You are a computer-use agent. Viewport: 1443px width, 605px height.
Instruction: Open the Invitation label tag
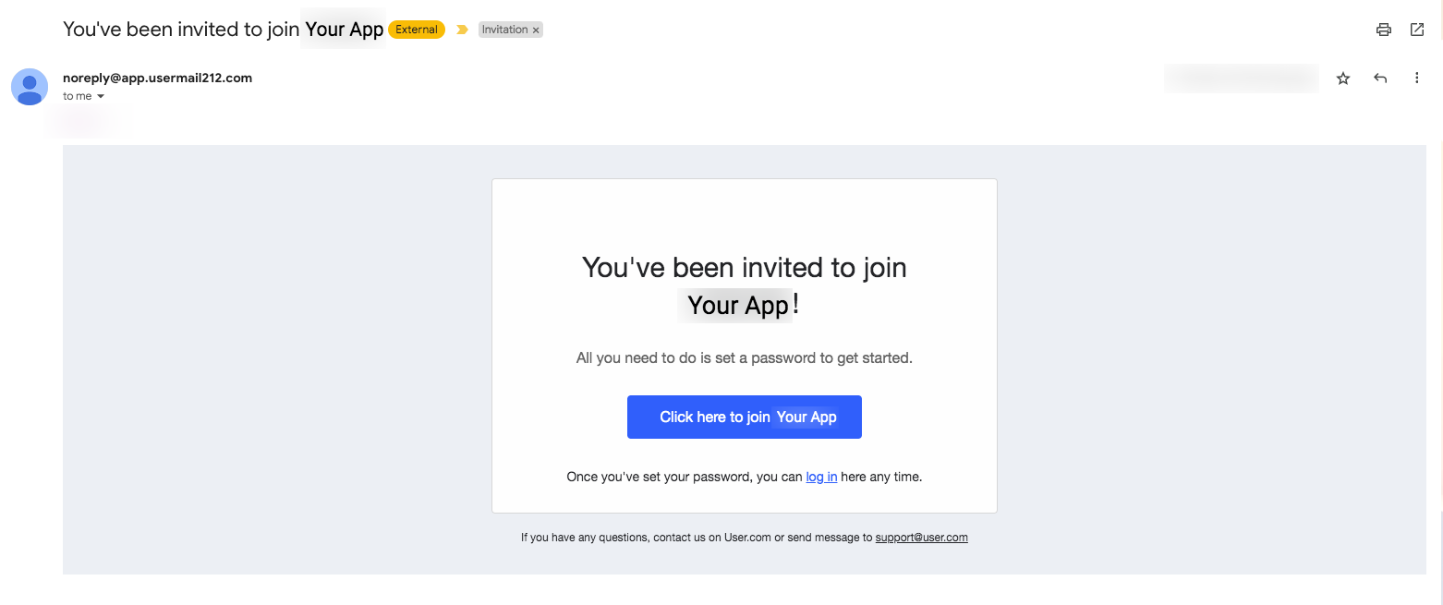(504, 30)
